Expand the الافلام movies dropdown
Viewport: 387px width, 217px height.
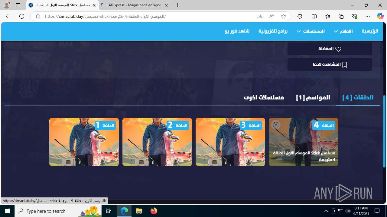[x=343, y=31]
